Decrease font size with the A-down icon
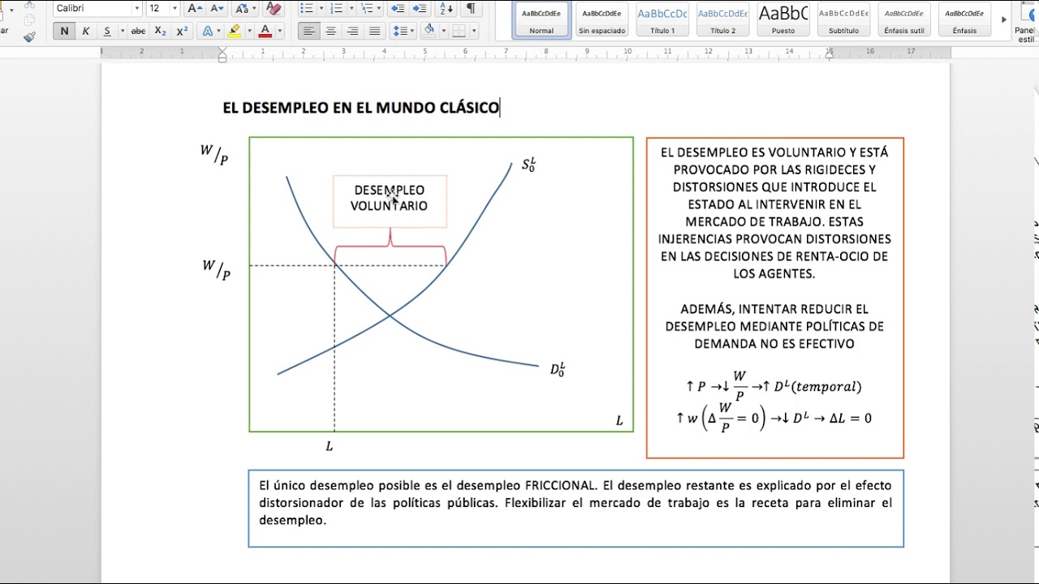Image resolution: width=1039 pixels, height=584 pixels. click(x=217, y=8)
